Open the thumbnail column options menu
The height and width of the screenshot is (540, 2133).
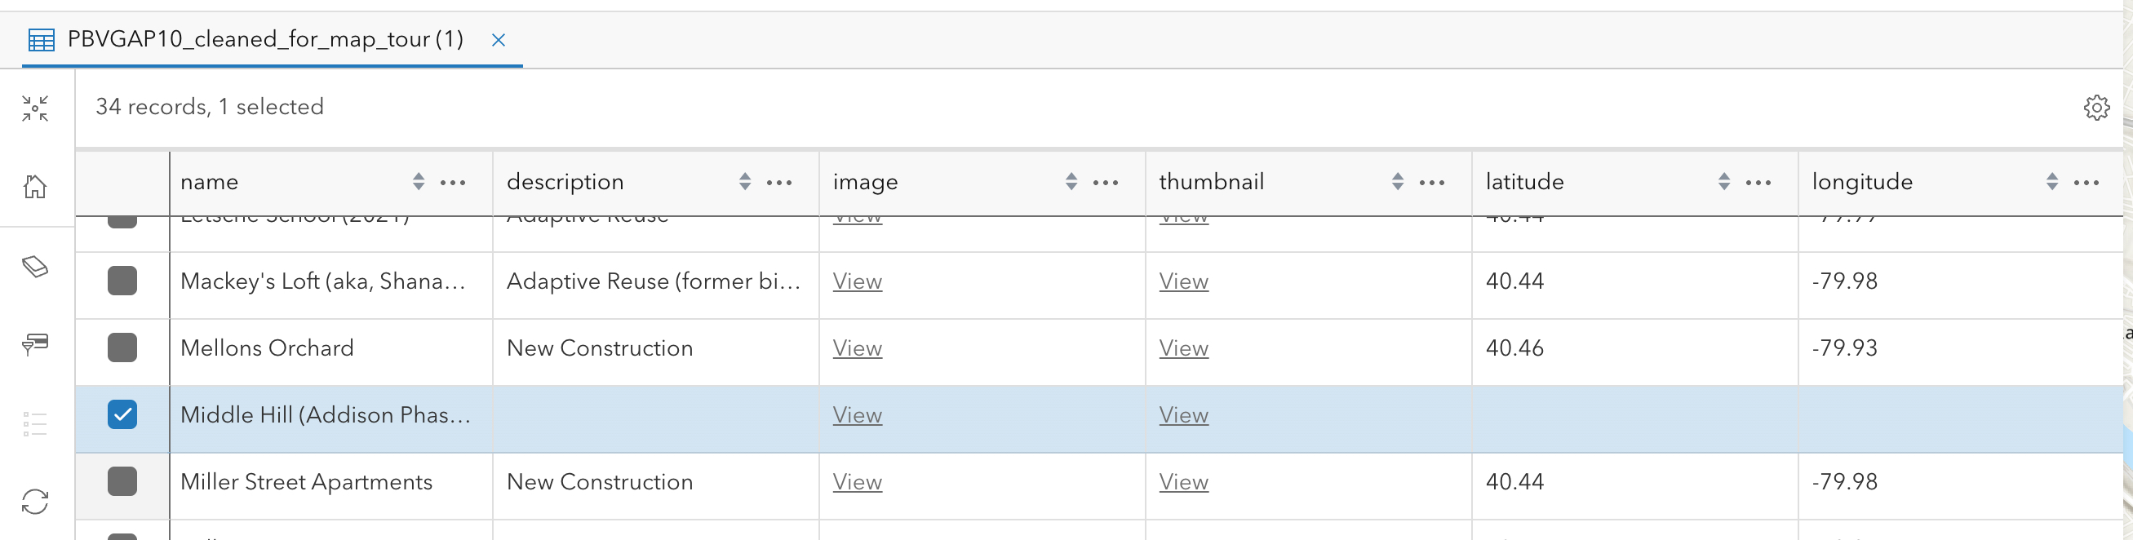point(1434,182)
